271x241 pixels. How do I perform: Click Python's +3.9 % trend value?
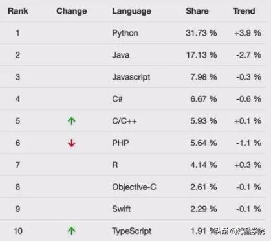248,33
